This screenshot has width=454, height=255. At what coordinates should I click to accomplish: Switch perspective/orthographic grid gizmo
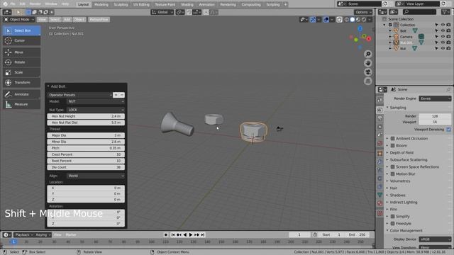pos(368,81)
